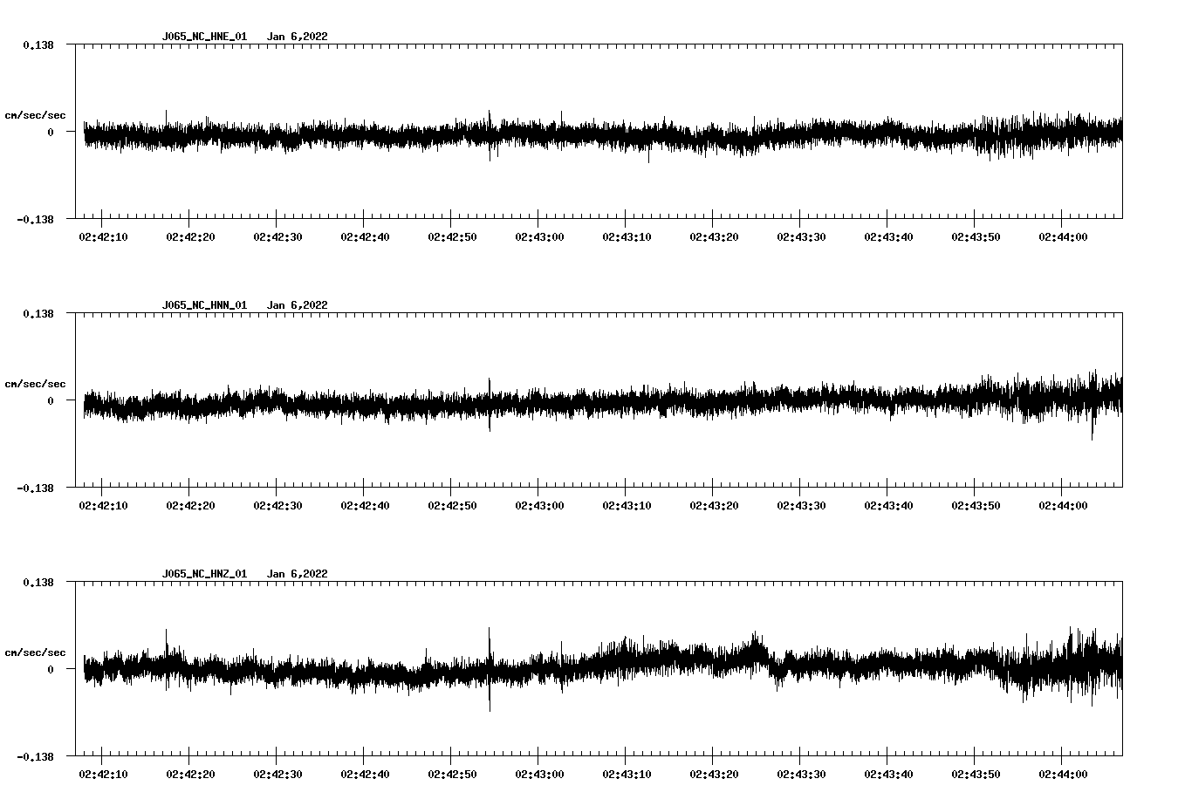1185x806 pixels.
Task: Click the cm/sec/sec unit label of HNN plot
Action: pyautogui.click(x=35, y=384)
